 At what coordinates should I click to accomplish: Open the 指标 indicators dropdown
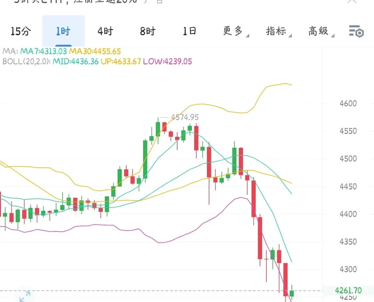[x=278, y=31]
